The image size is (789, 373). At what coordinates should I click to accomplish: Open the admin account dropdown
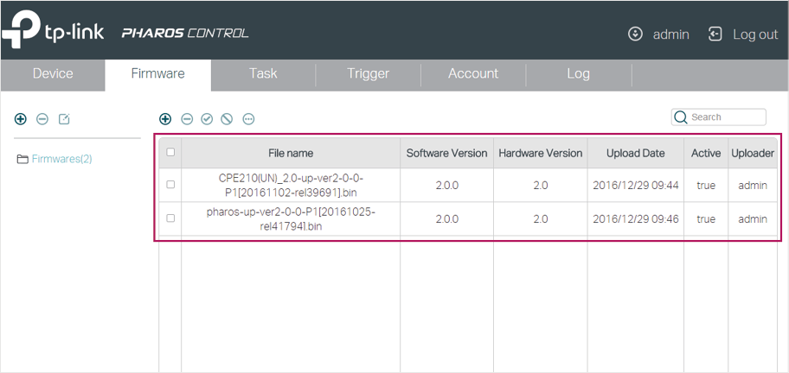point(658,35)
